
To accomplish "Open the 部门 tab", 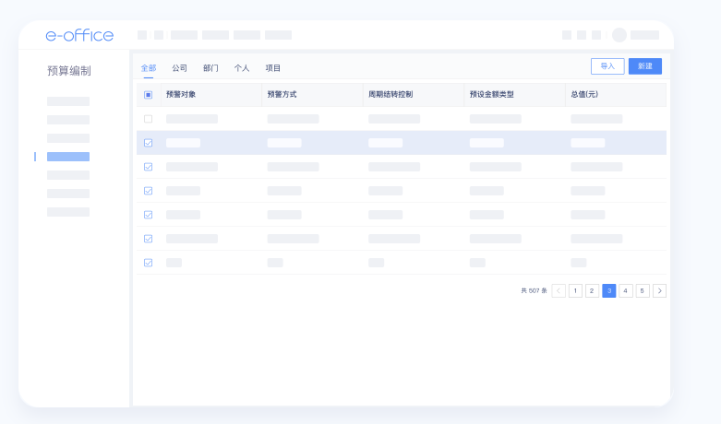I will point(210,68).
